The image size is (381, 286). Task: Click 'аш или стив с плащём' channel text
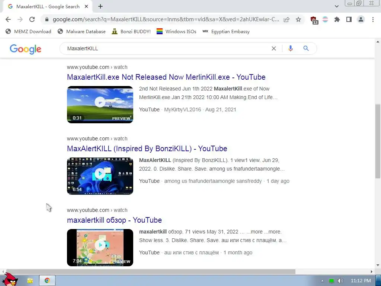[192, 253]
